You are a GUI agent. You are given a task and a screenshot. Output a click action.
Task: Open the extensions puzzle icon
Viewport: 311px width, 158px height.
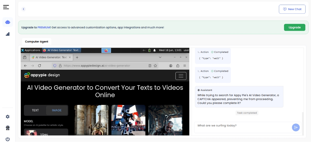(178, 66)
